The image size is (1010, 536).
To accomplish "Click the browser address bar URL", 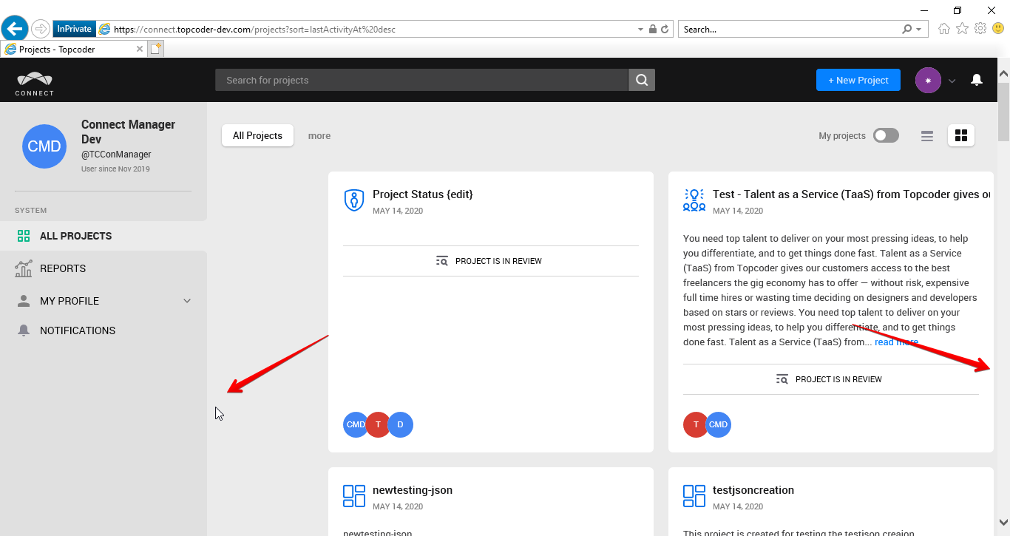I will (x=255, y=30).
